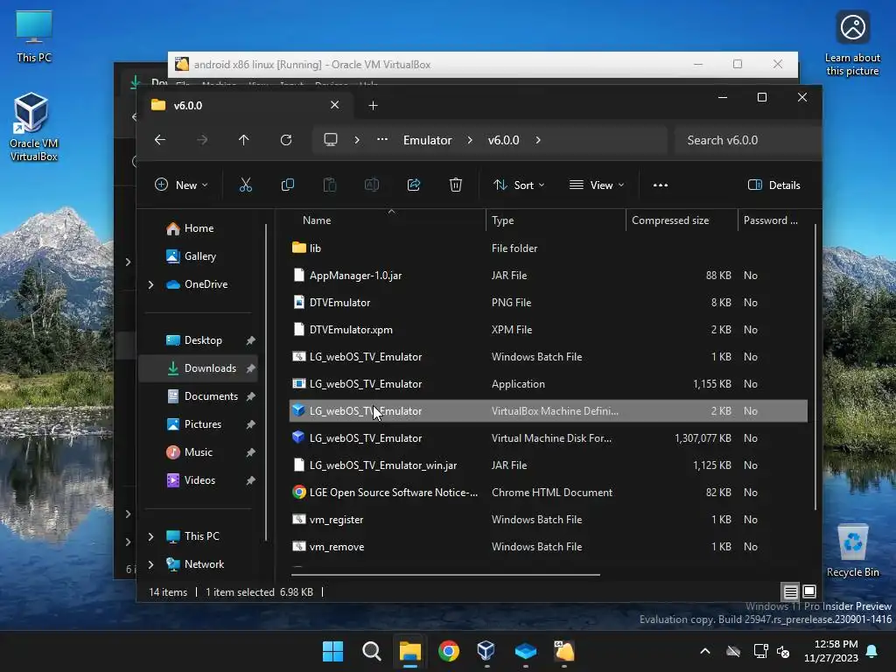Open the See more three-dots menu
The width and height of the screenshot is (896, 672).
pos(661,185)
